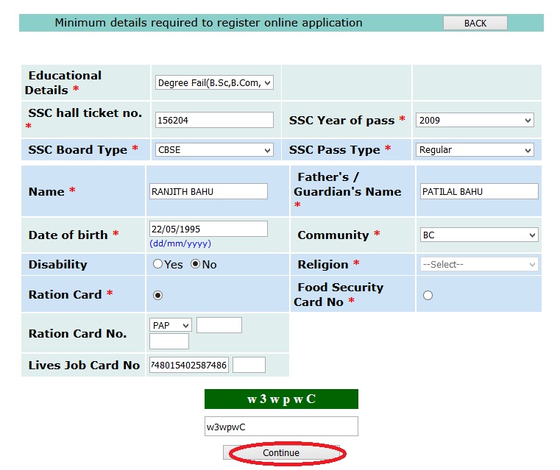Expand the SSC Pass Type dropdown
The height and width of the screenshot is (470, 560).
click(x=475, y=150)
